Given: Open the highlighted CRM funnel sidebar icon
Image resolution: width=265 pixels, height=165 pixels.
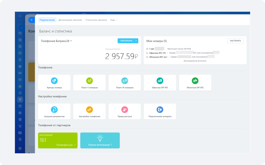Looking at the screenshot, I should (x=20, y=99).
